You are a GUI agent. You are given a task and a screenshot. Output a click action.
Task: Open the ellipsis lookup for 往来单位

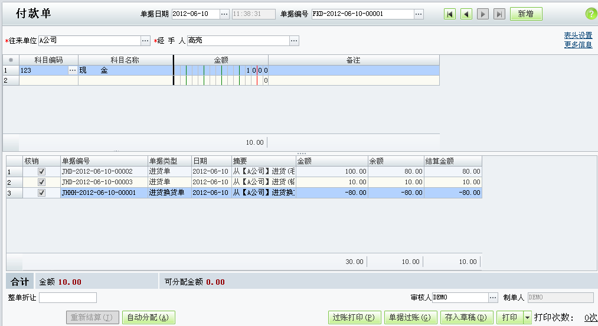click(145, 41)
